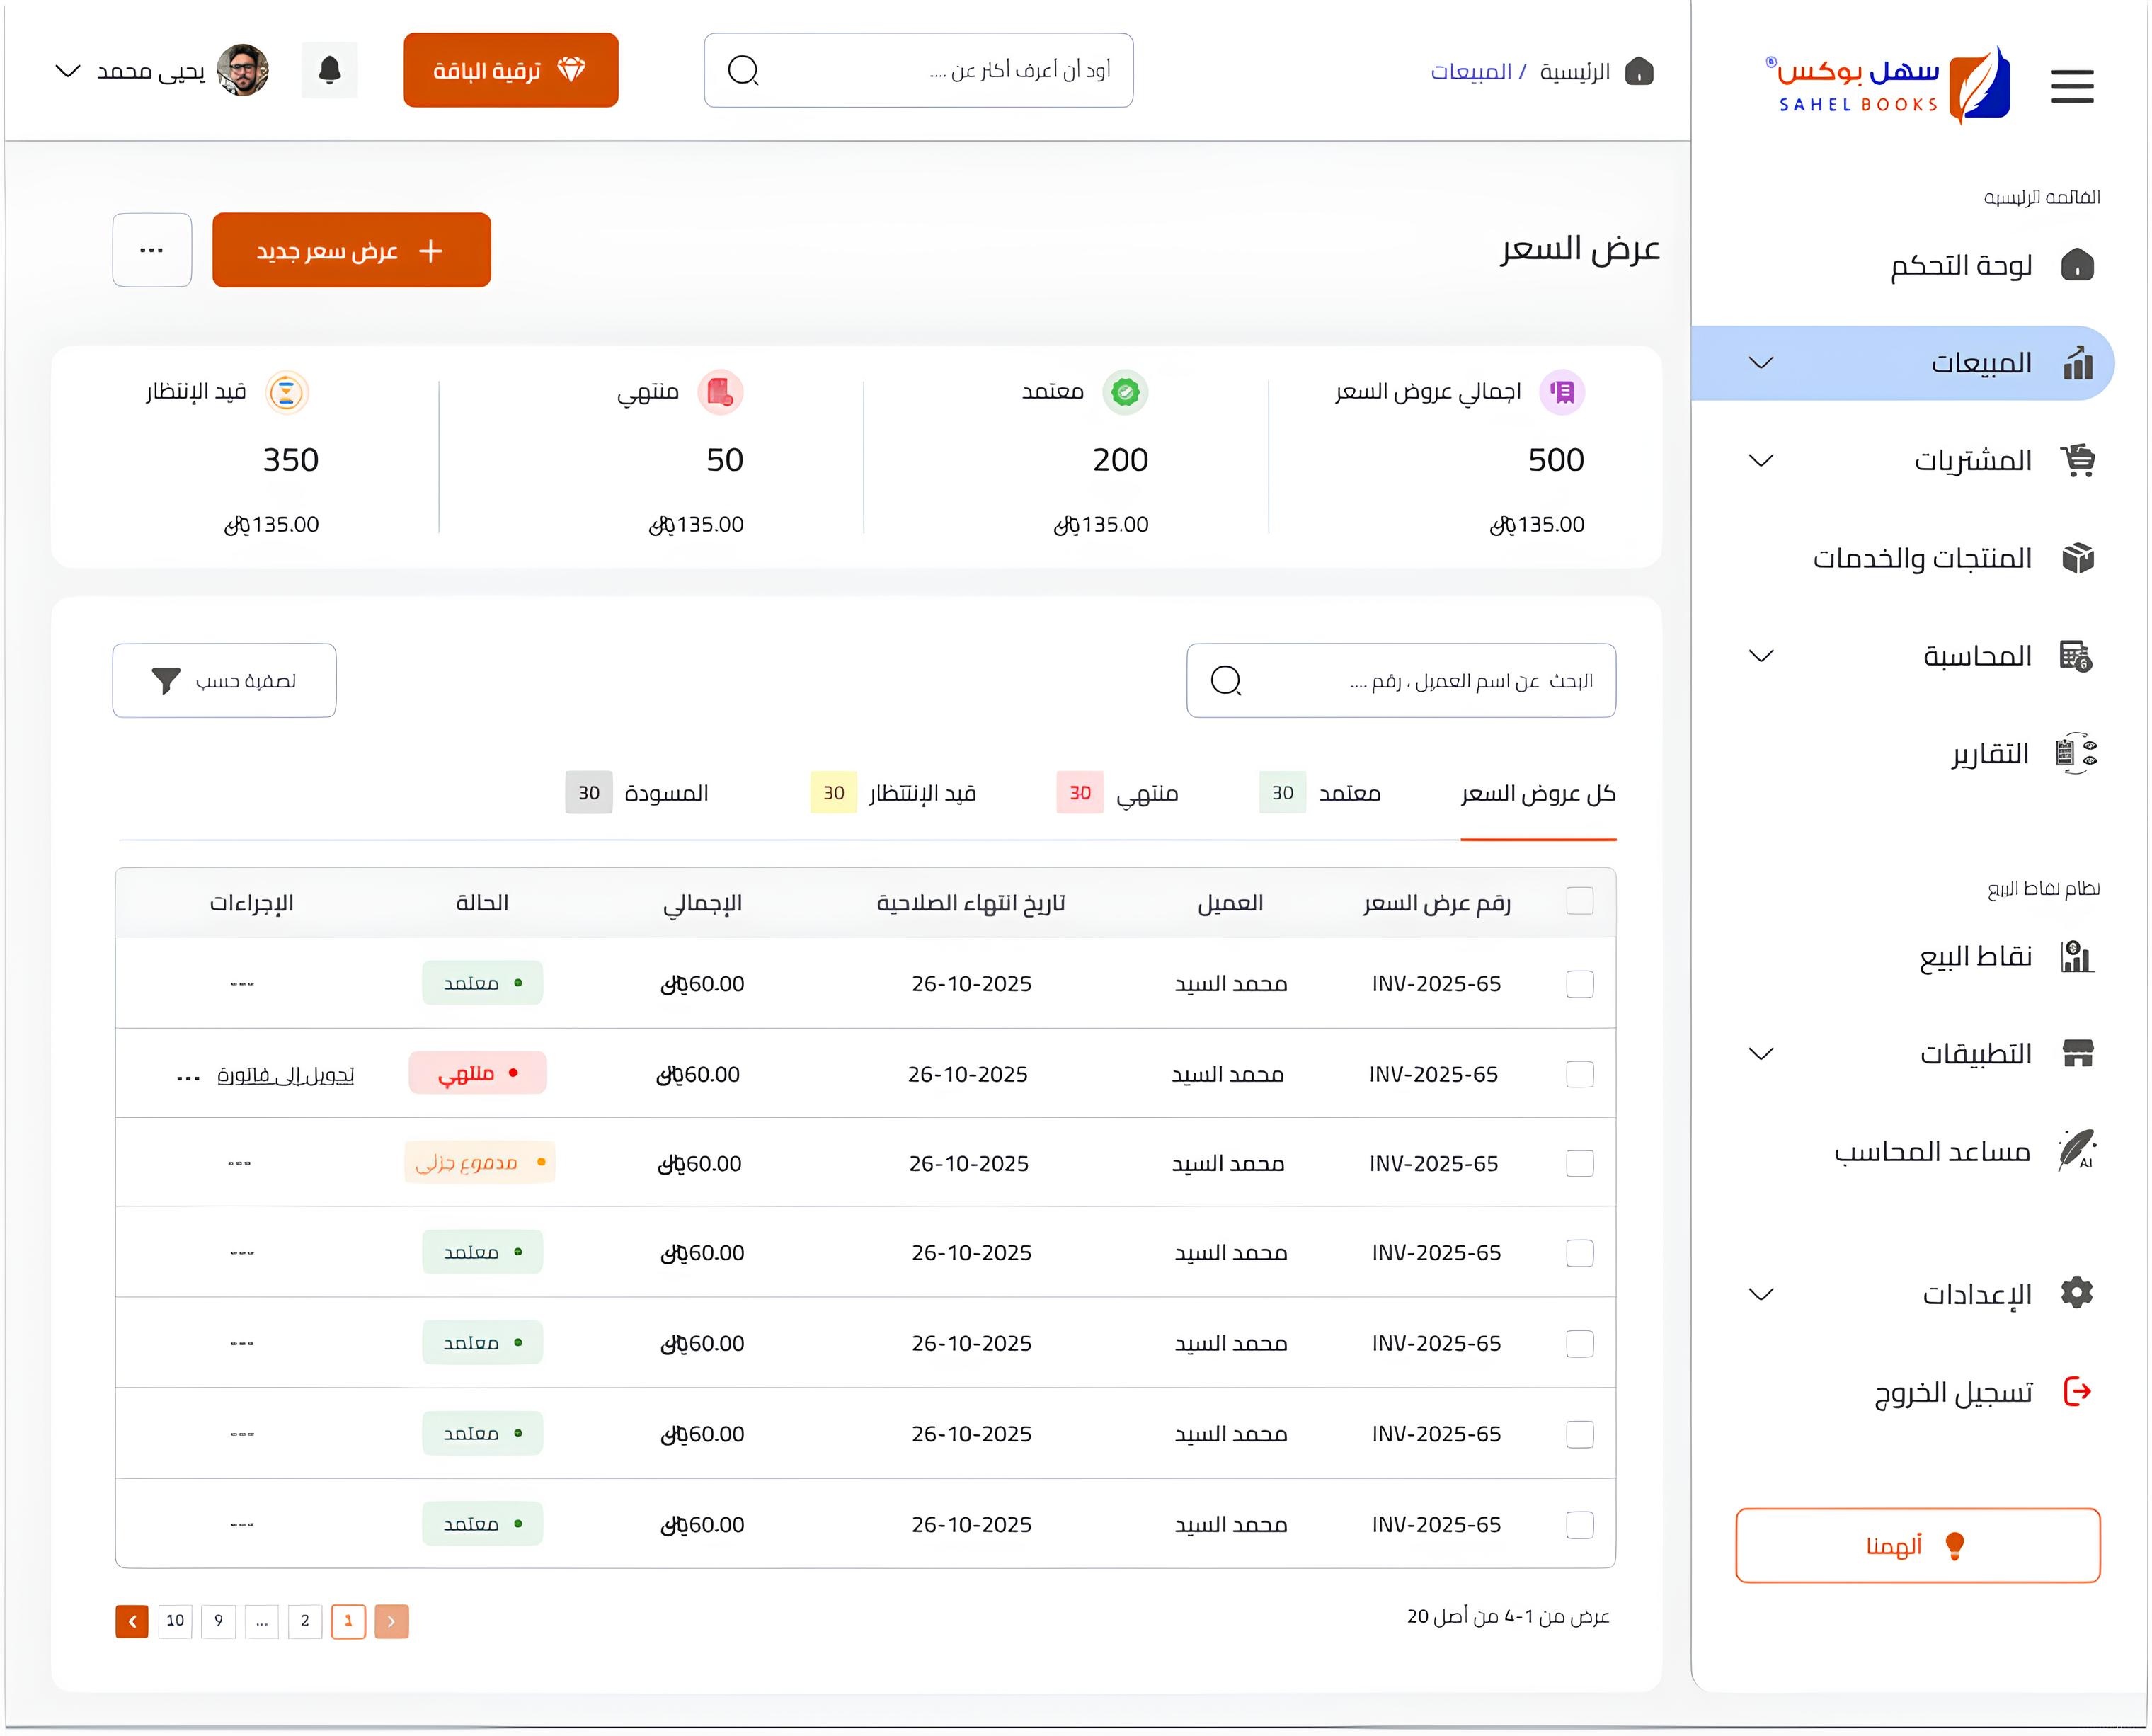This screenshot has width=2152, height=1736.
Task: Check the checkbox of the مدموع جزئي row
Action: 1579,1163
